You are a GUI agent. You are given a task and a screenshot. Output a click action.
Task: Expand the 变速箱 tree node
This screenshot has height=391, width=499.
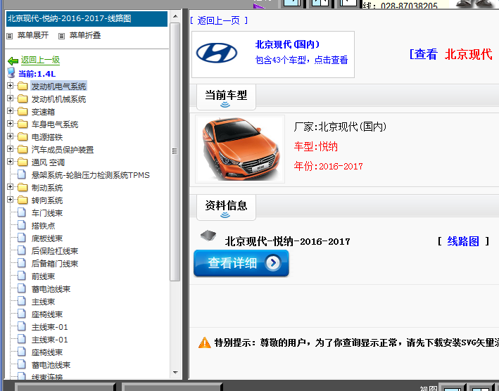pos(10,111)
